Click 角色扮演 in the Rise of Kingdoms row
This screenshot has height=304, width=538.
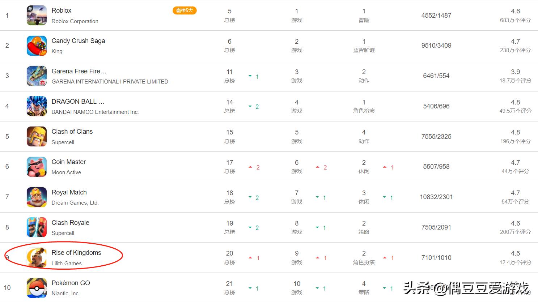click(x=364, y=262)
